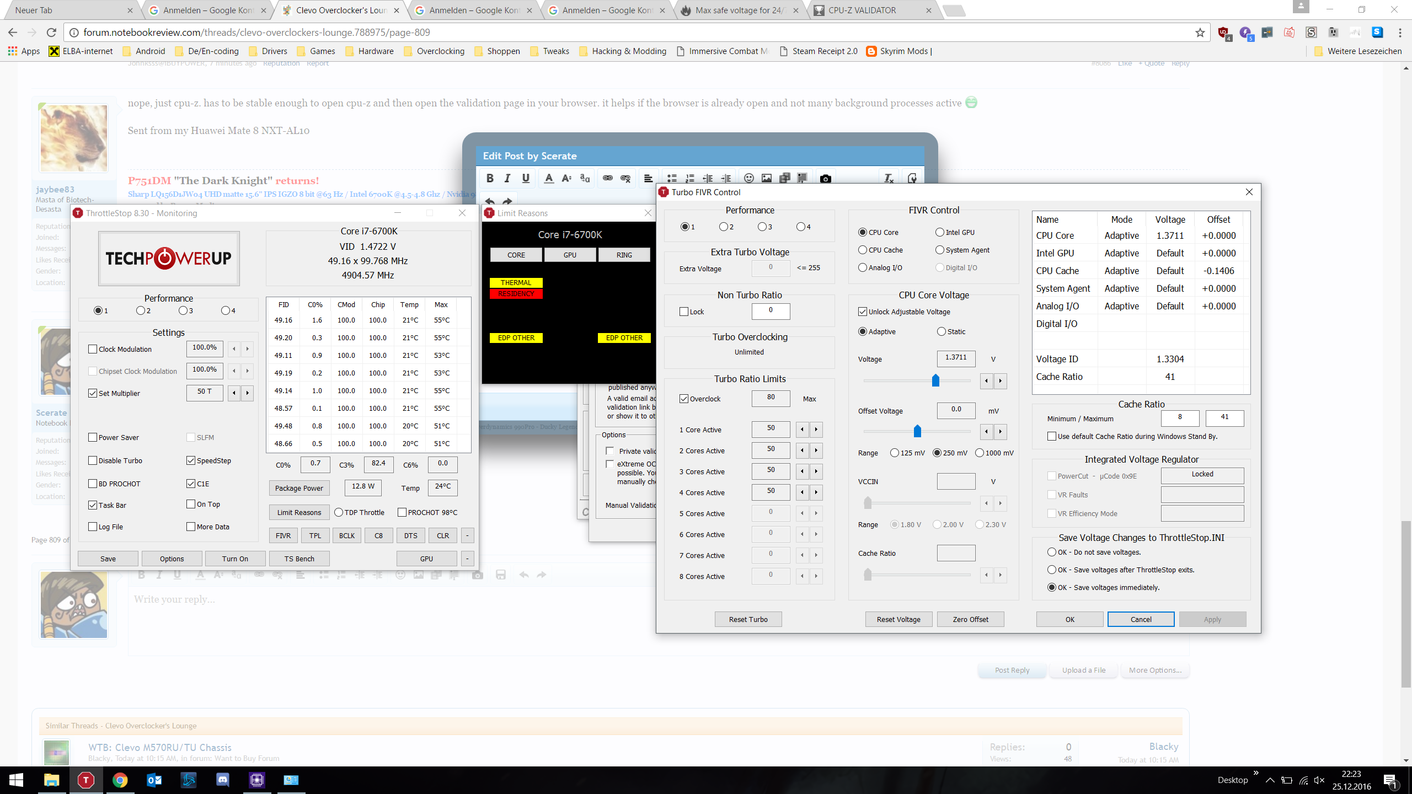
Task: Open Overclocking bookmarks folder
Action: (x=434, y=51)
